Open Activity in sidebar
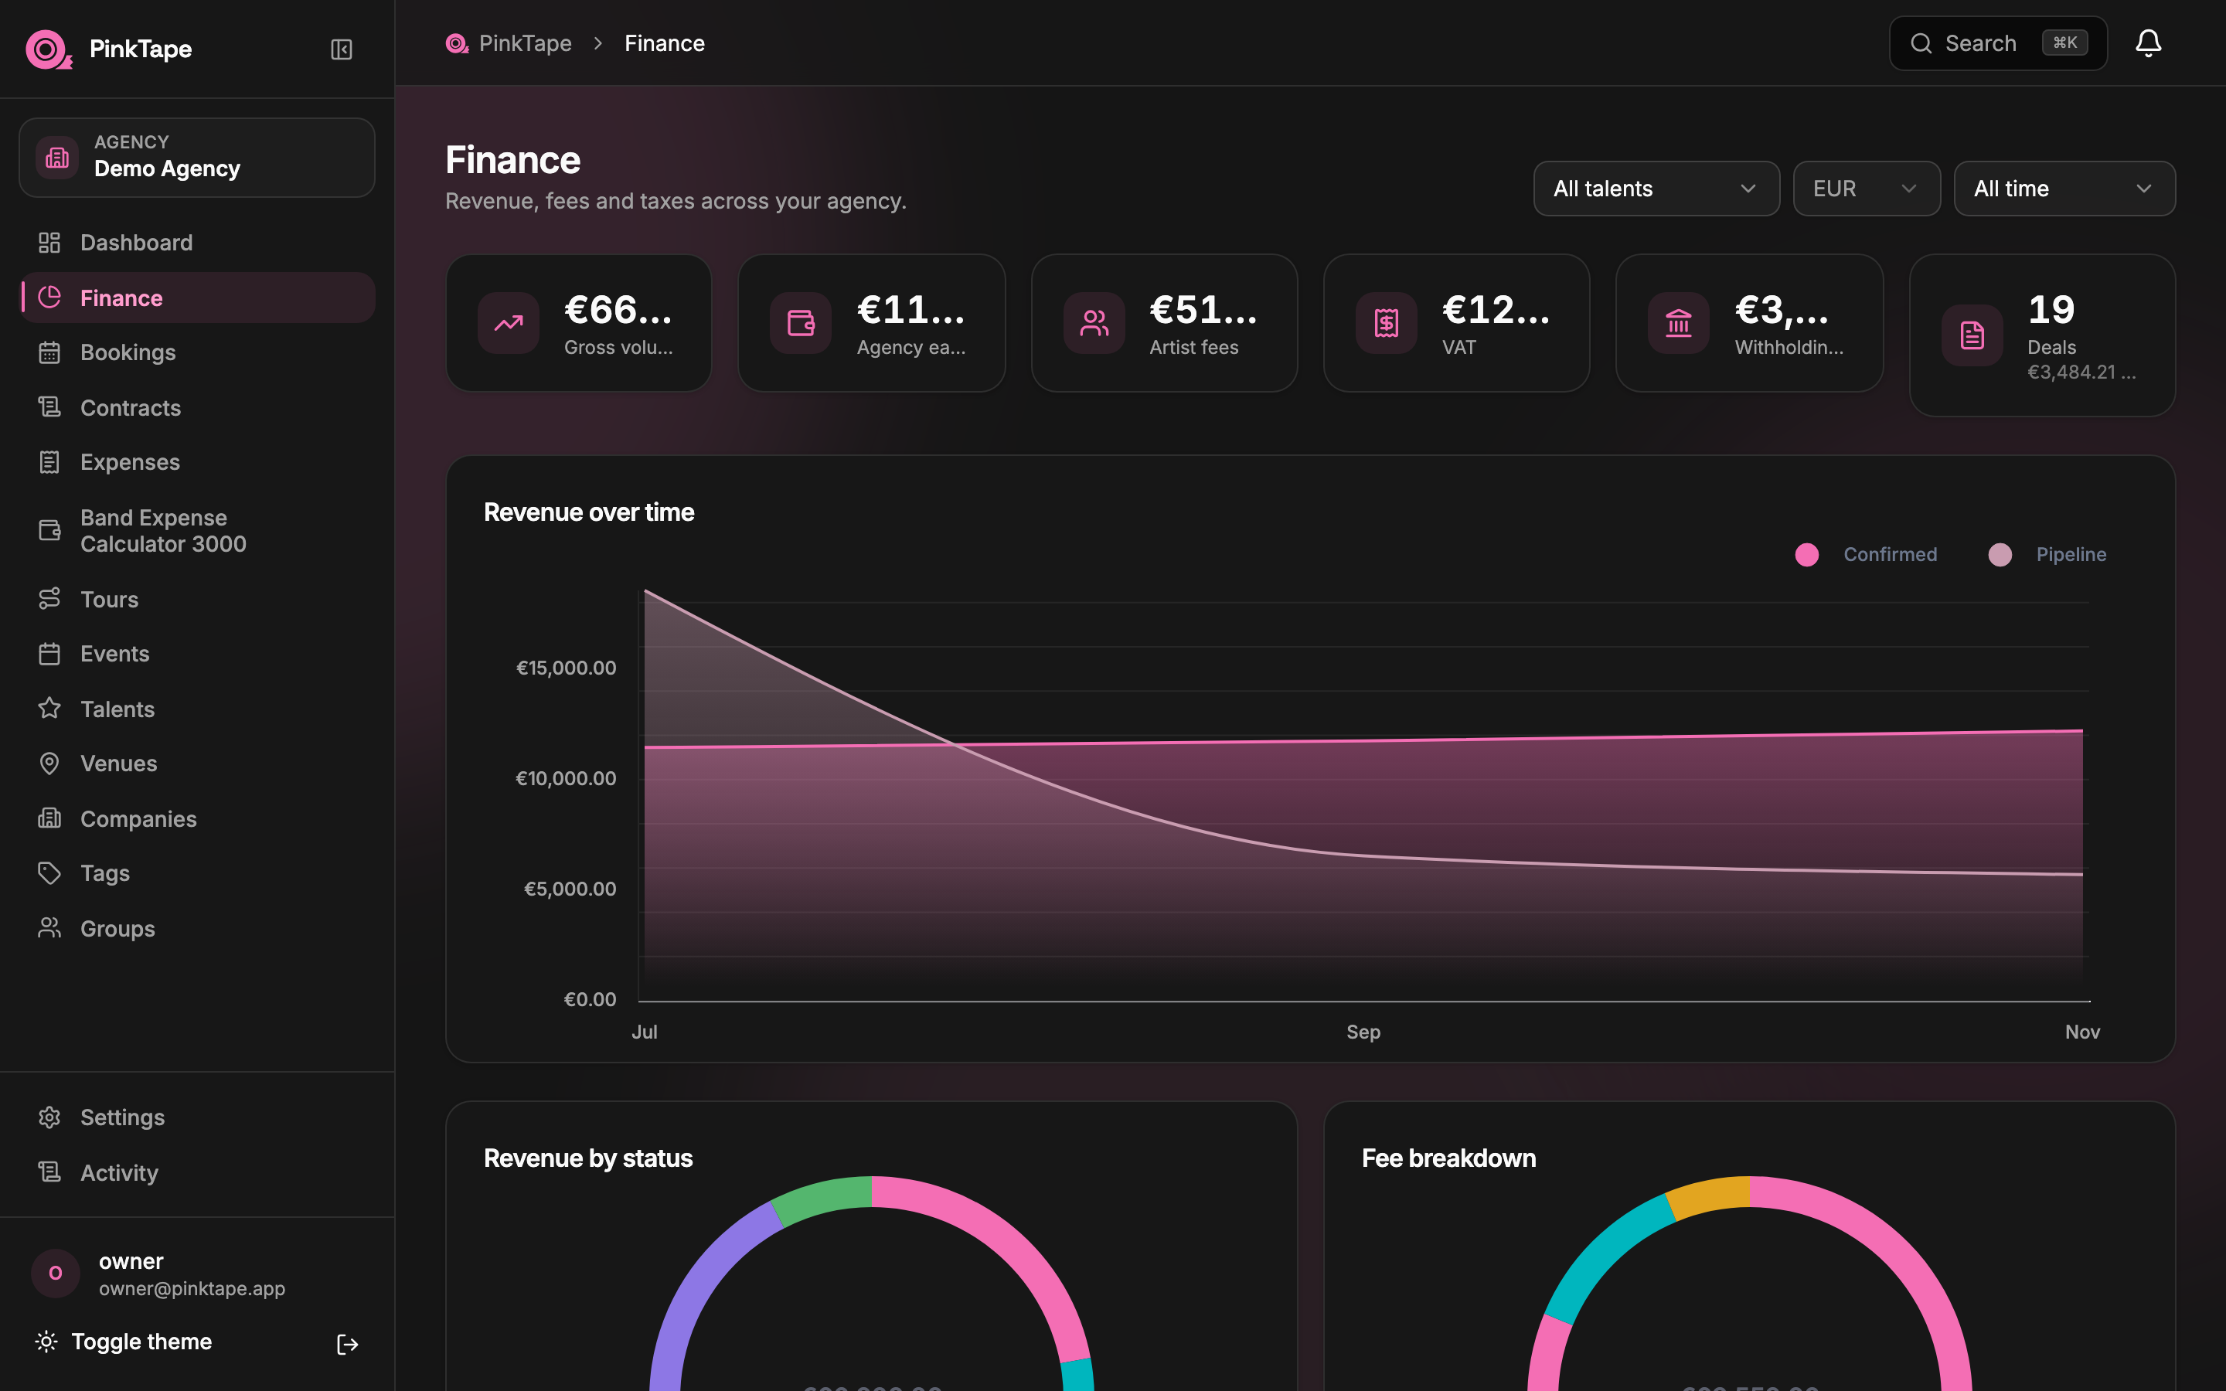The height and width of the screenshot is (1391, 2226). coord(197,1172)
